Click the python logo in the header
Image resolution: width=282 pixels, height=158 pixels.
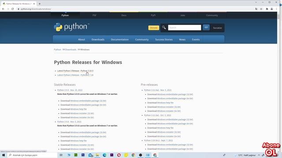tap(71, 27)
